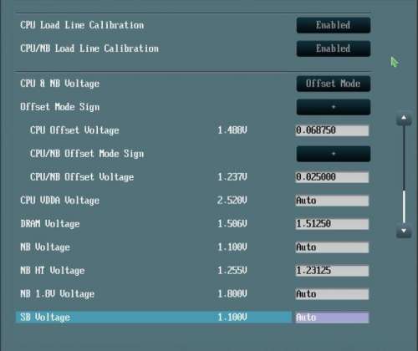This screenshot has height=351, width=418.
Task: Change CPU/NB Offset Mode Sign plus button
Action: coord(334,154)
